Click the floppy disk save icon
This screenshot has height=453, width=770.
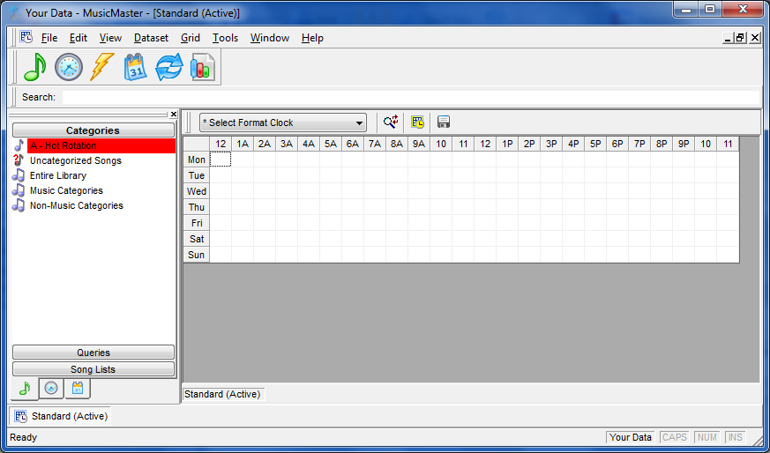(x=444, y=123)
